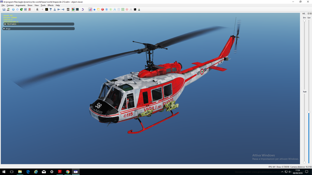Image resolution: width=312 pixels, height=175 pixels.
Task: Open Microsoft Edge from the taskbar
Action: coord(28,172)
